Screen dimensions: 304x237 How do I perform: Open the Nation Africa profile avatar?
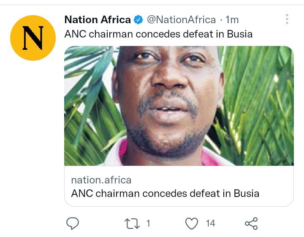(x=33, y=38)
